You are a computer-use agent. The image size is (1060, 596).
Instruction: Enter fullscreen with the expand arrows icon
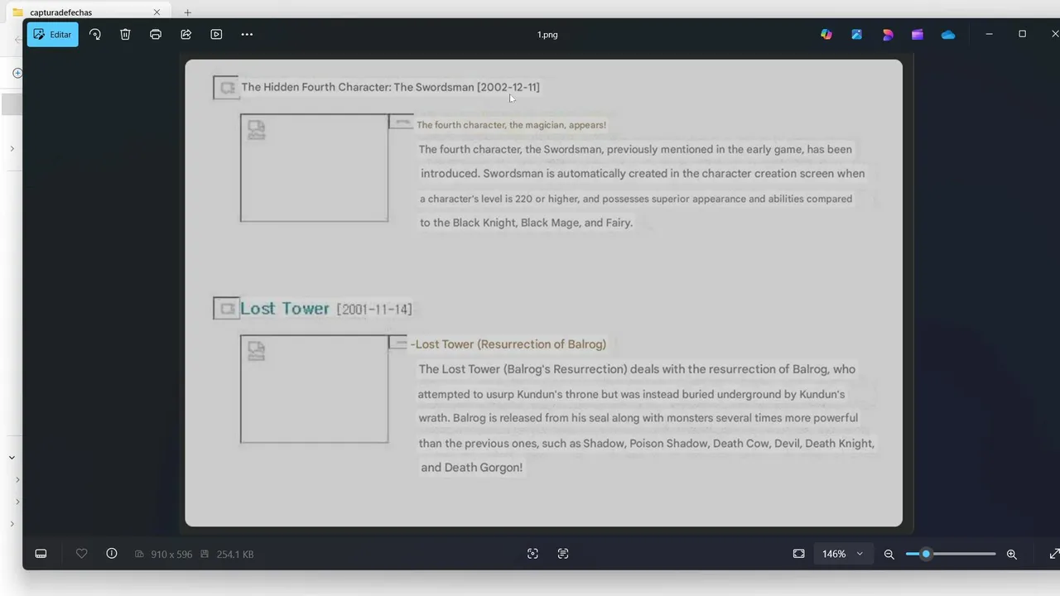pos(1053,554)
